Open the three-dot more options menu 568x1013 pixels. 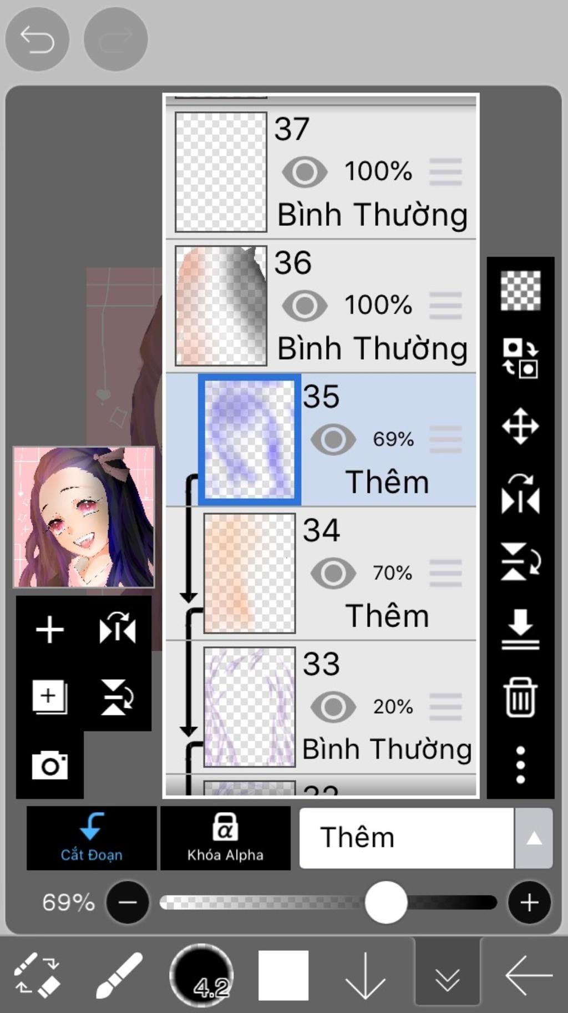click(x=520, y=765)
